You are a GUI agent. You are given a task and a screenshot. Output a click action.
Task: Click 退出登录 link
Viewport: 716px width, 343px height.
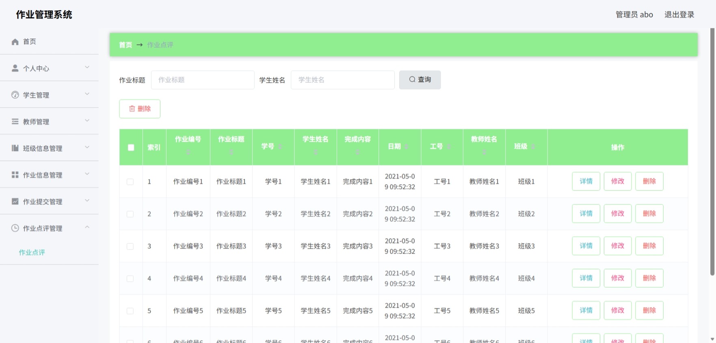click(x=679, y=15)
